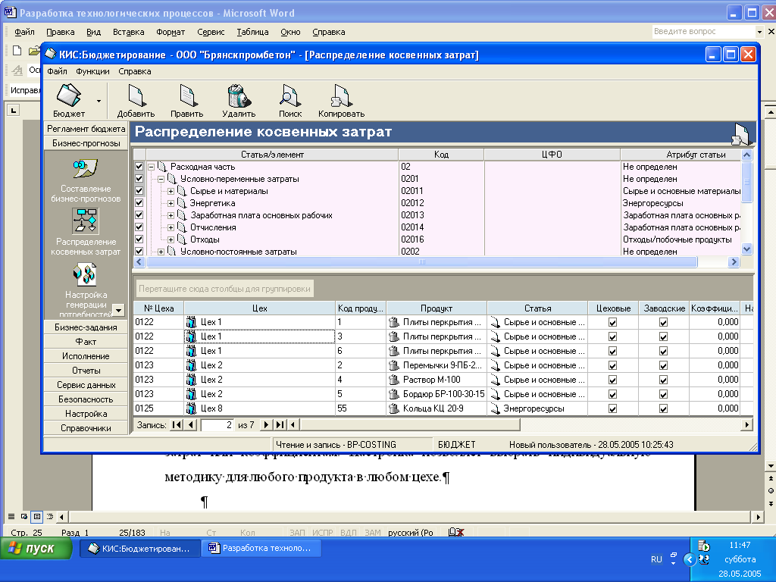Expand the Сырье и материалы tree node
The image size is (776, 582).
point(171,191)
